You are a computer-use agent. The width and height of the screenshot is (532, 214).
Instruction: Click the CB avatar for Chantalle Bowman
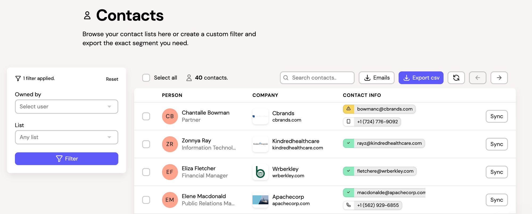pyautogui.click(x=170, y=116)
